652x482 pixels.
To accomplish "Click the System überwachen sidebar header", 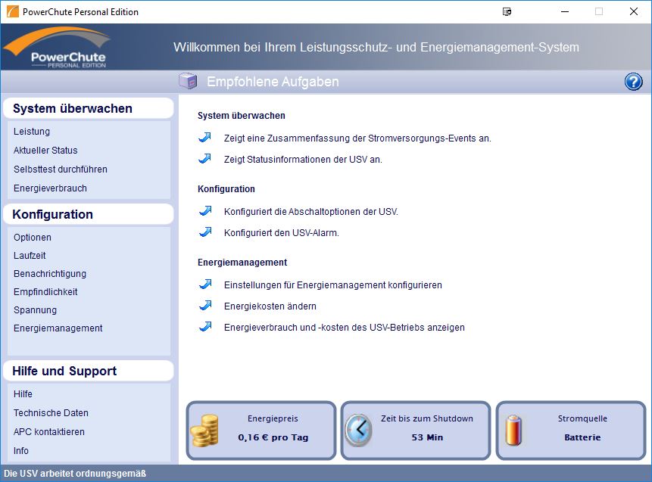I will click(88, 108).
